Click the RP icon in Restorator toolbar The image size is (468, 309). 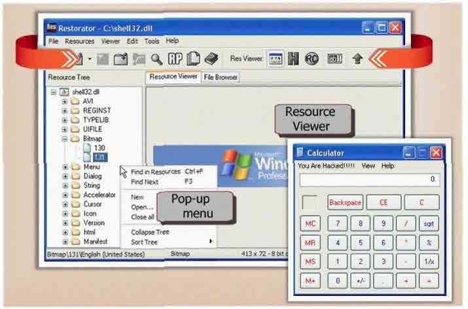[x=175, y=59]
